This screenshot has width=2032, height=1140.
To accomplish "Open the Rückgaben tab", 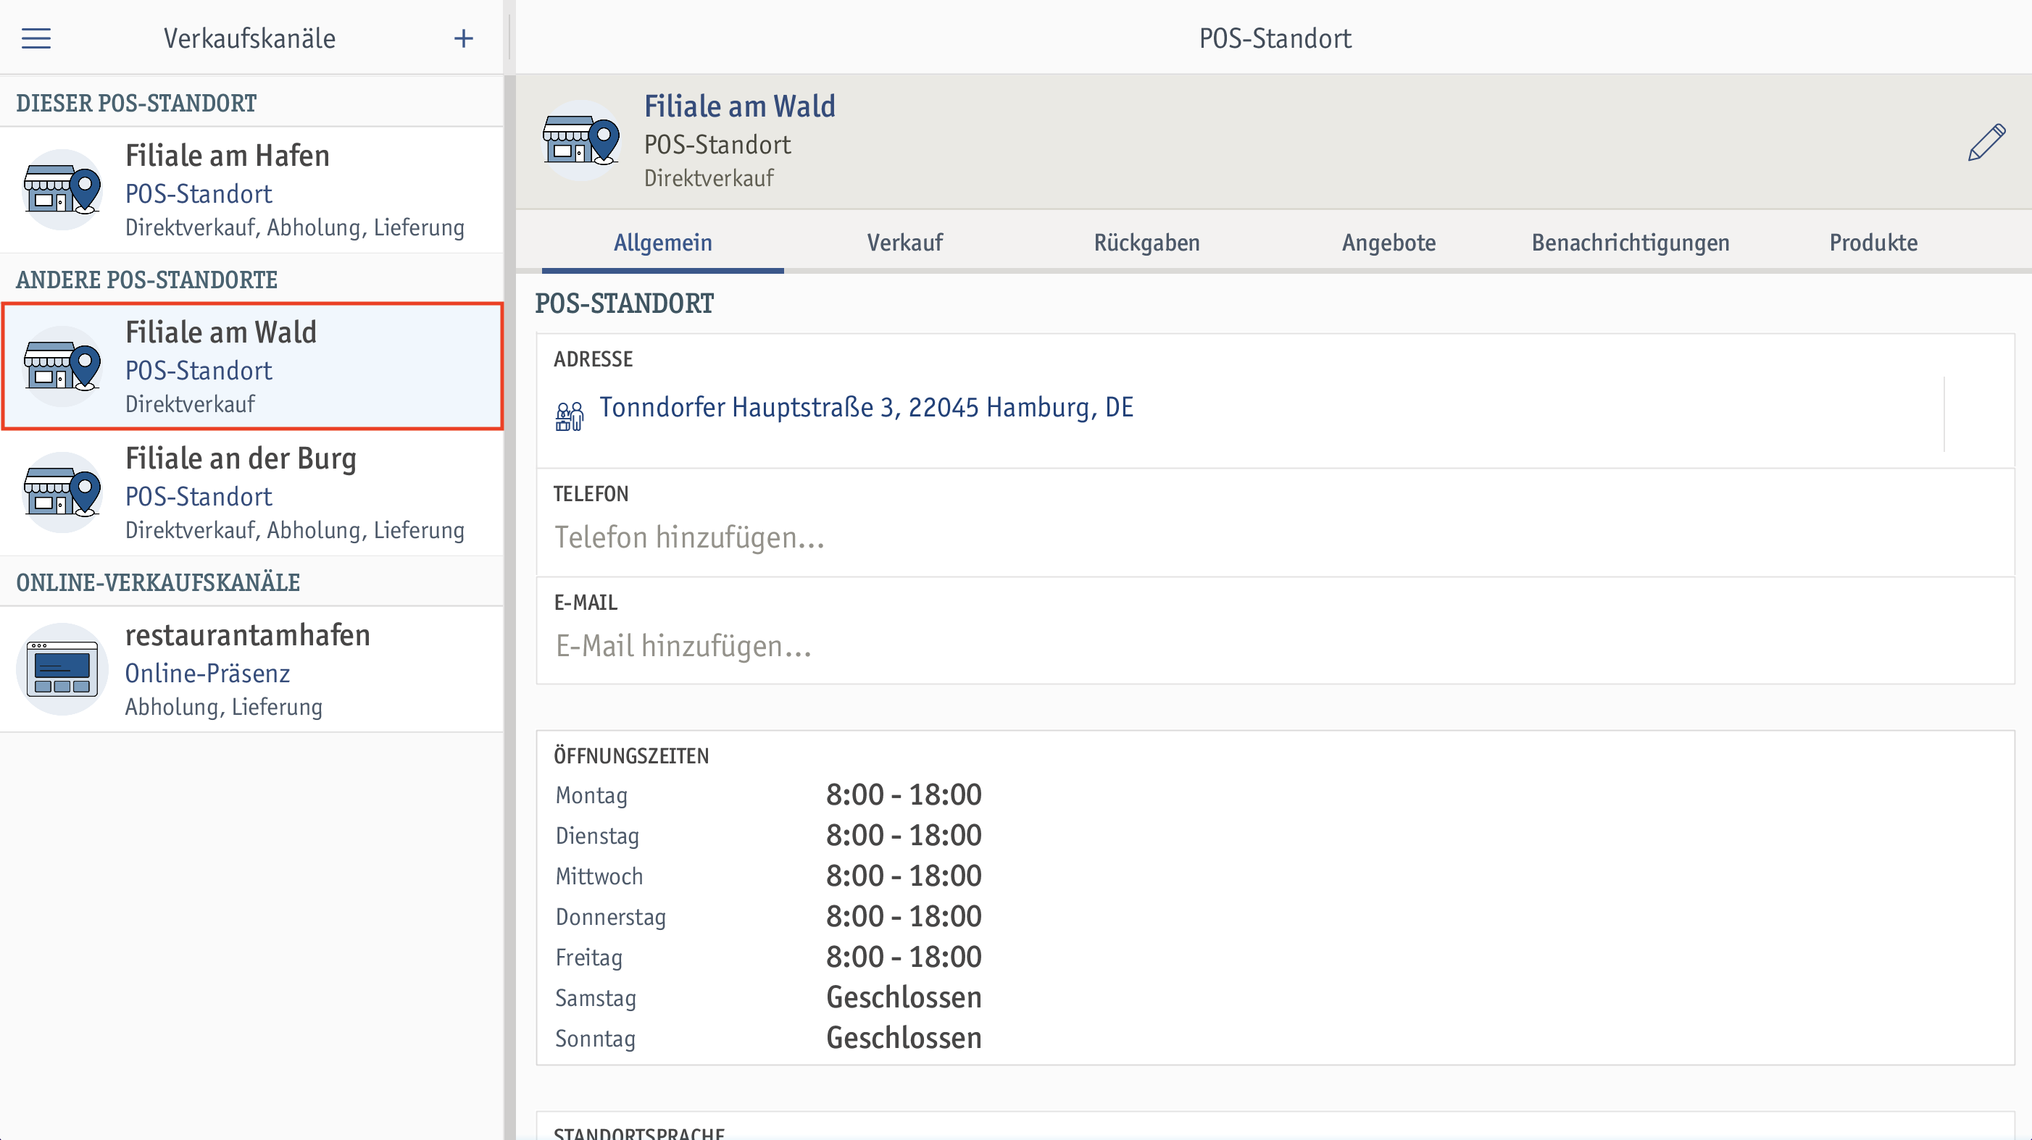I will tap(1147, 242).
